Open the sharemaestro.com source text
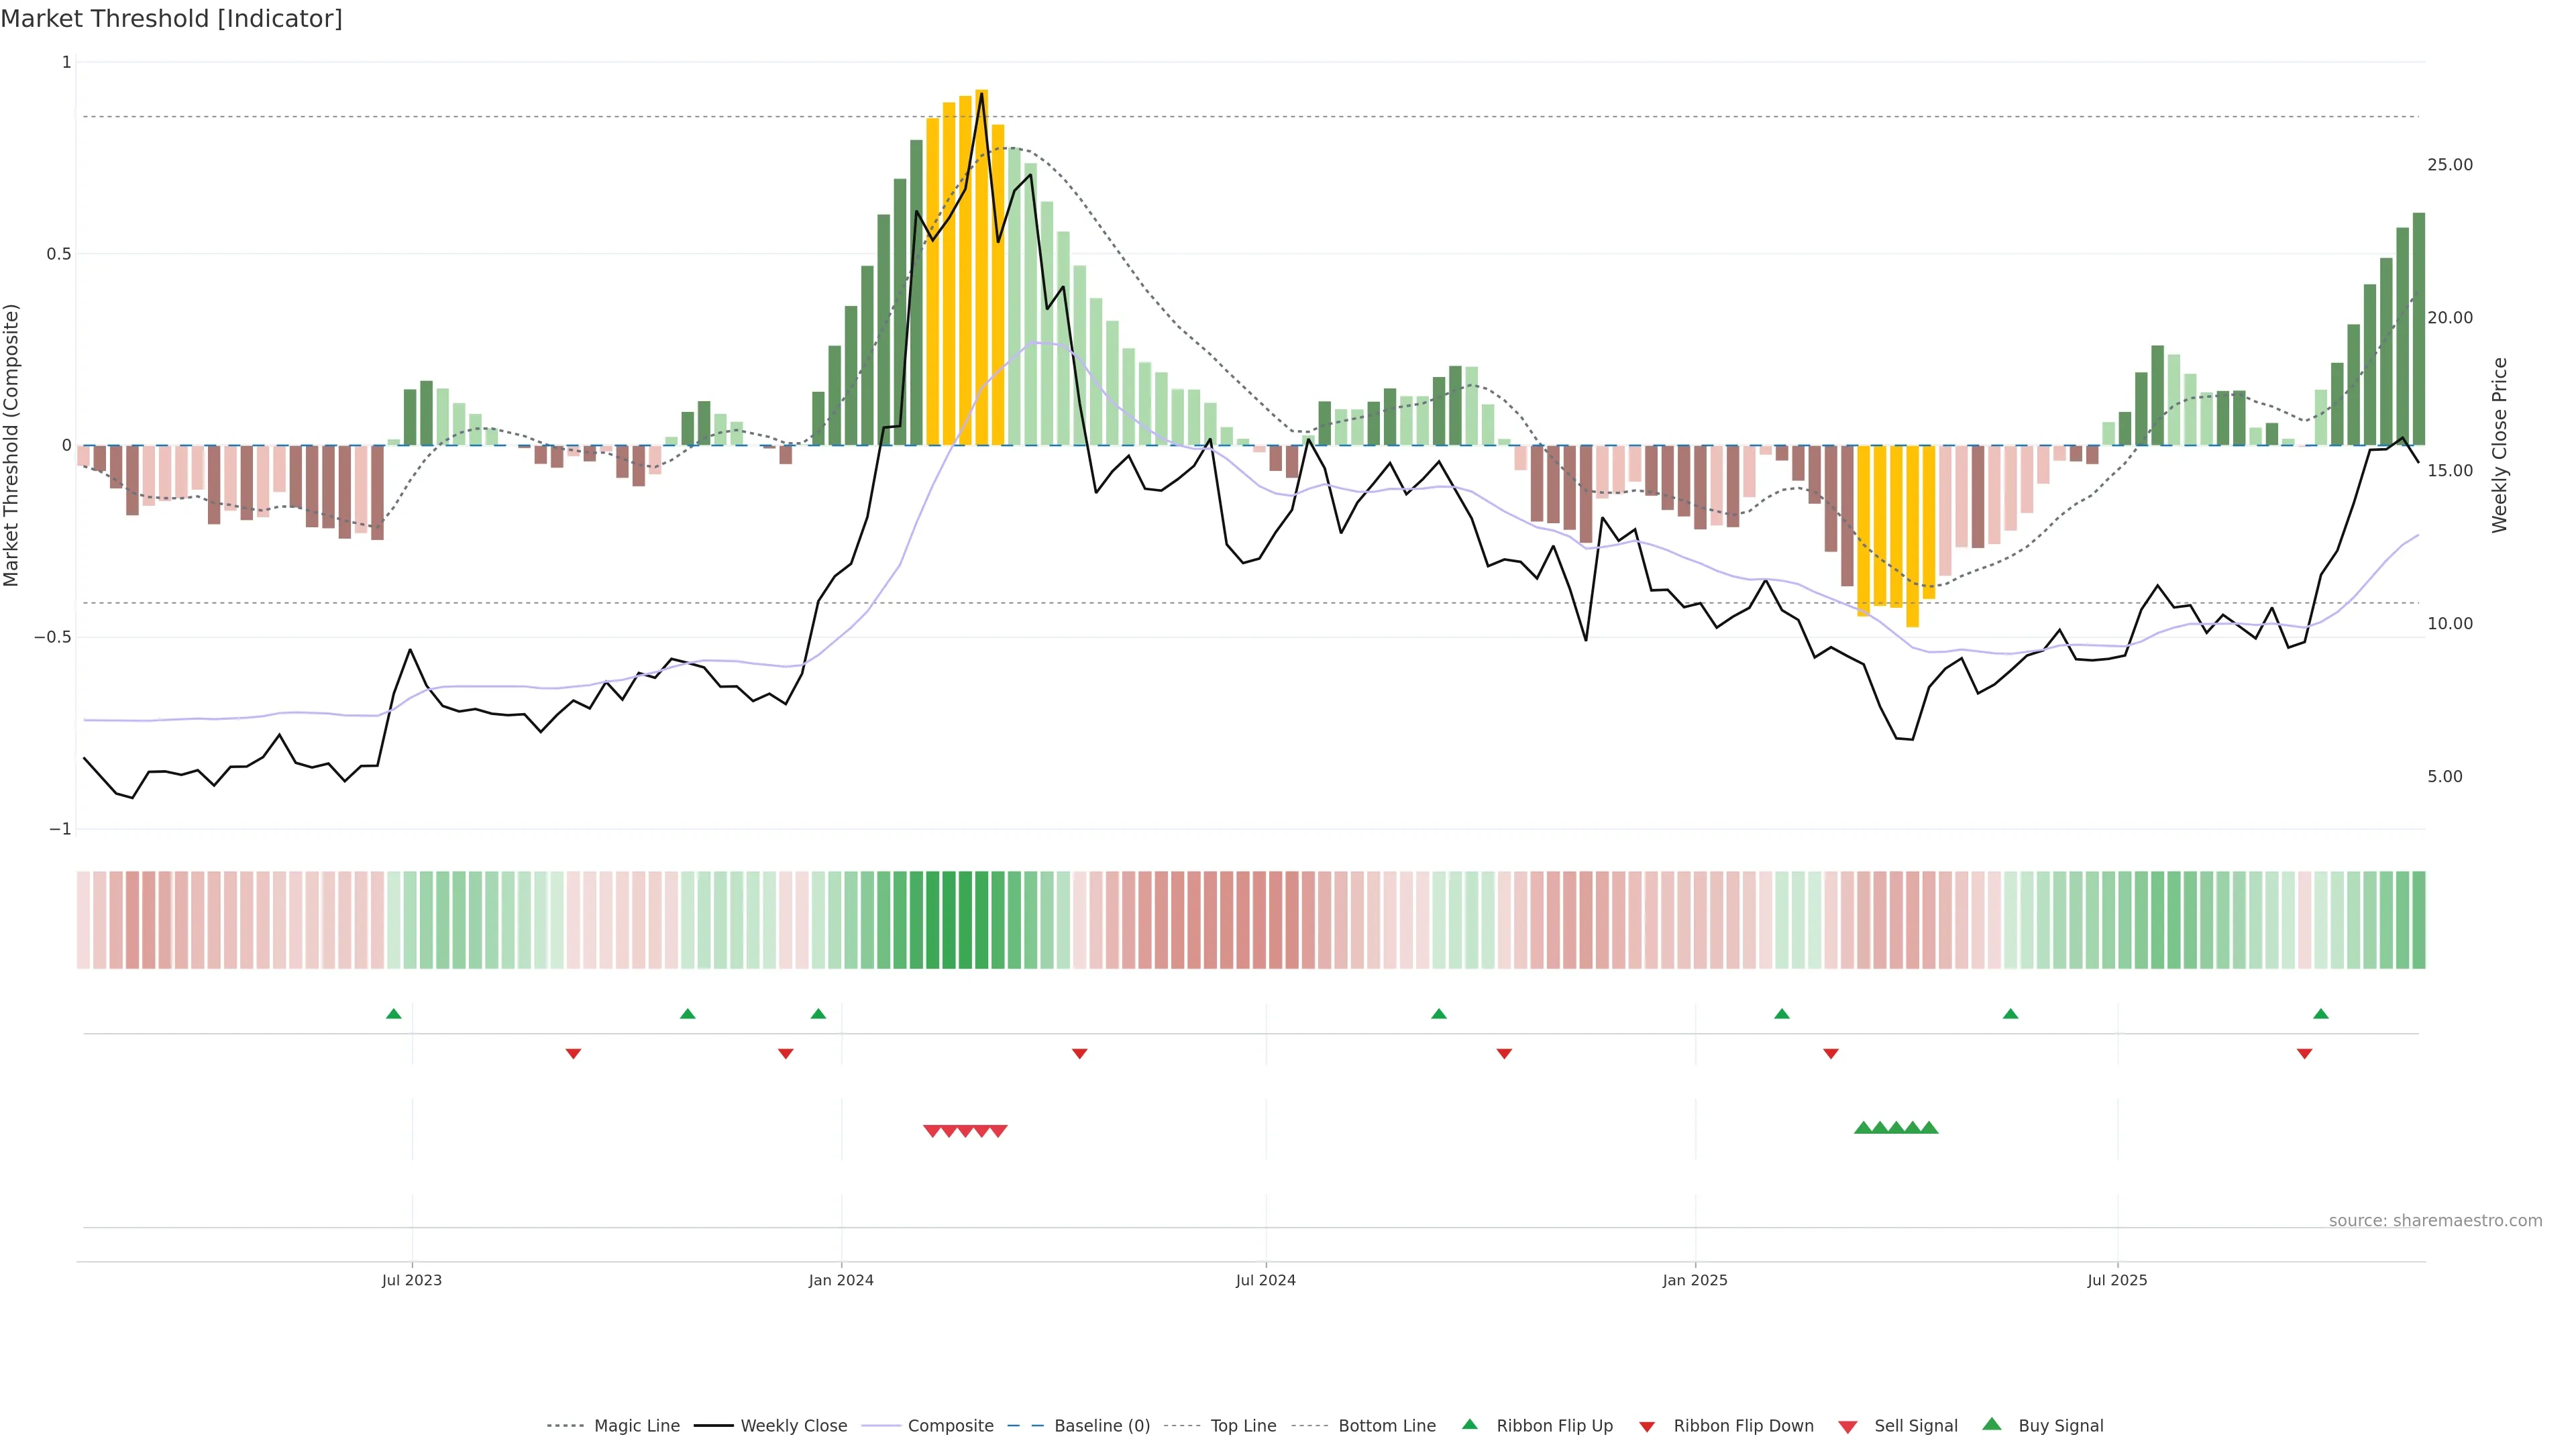This screenshot has width=2576, height=1449. pyautogui.click(x=2435, y=1221)
